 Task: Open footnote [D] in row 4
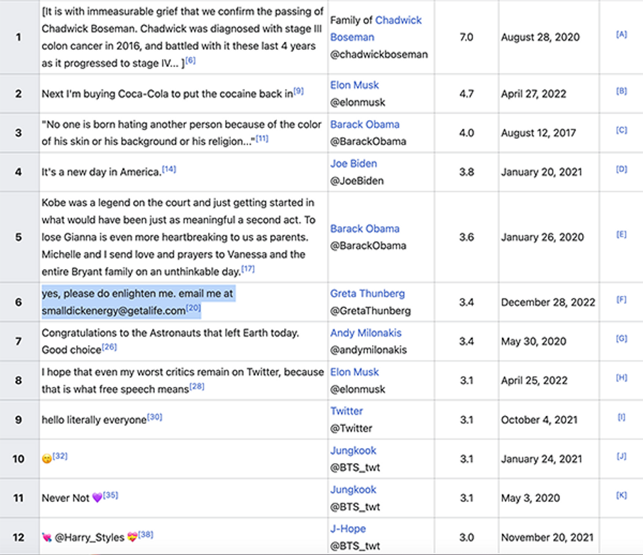pos(622,169)
